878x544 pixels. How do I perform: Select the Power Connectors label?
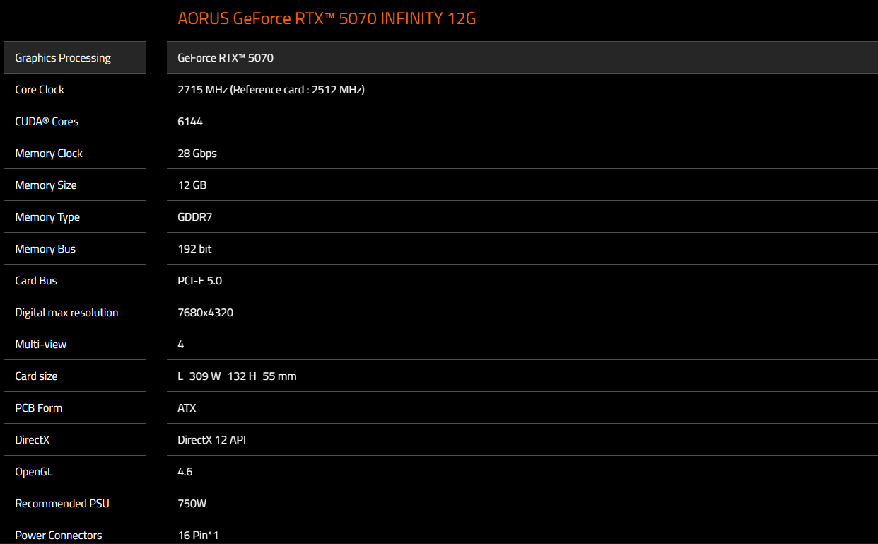coord(59,536)
